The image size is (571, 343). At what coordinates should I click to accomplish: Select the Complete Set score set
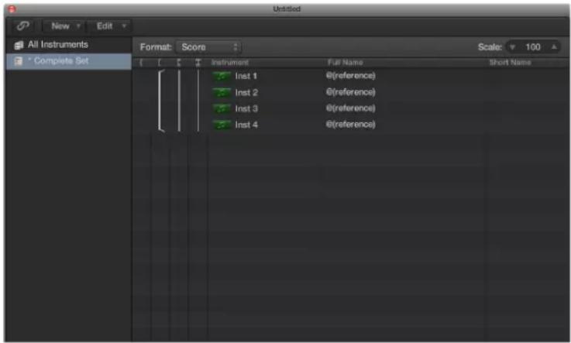pyautogui.click(x=68, y=61)
